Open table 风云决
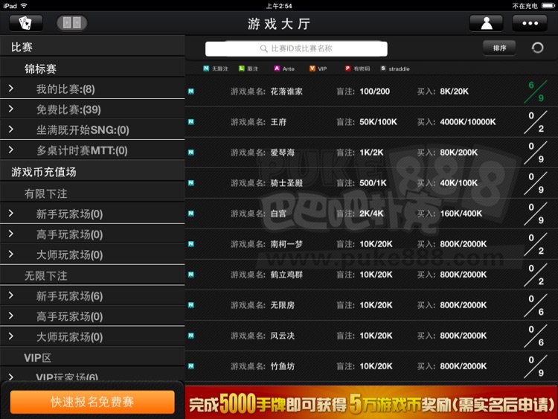558x419 pixels. (371, 336)
